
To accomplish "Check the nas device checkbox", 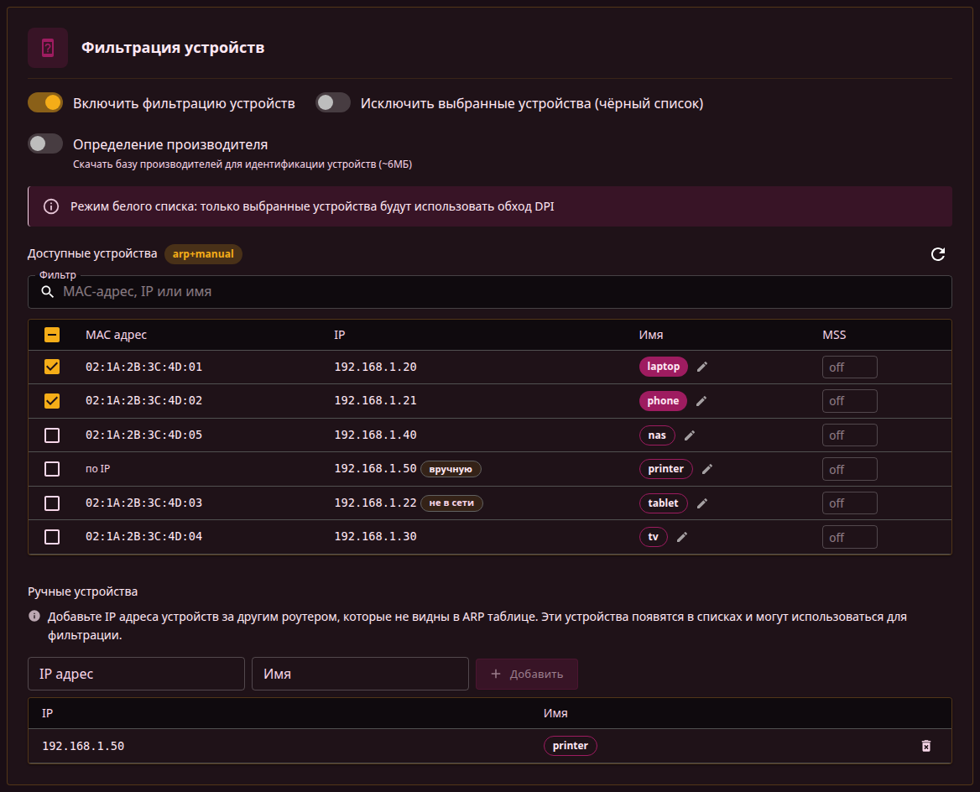I will pos(52,435).
